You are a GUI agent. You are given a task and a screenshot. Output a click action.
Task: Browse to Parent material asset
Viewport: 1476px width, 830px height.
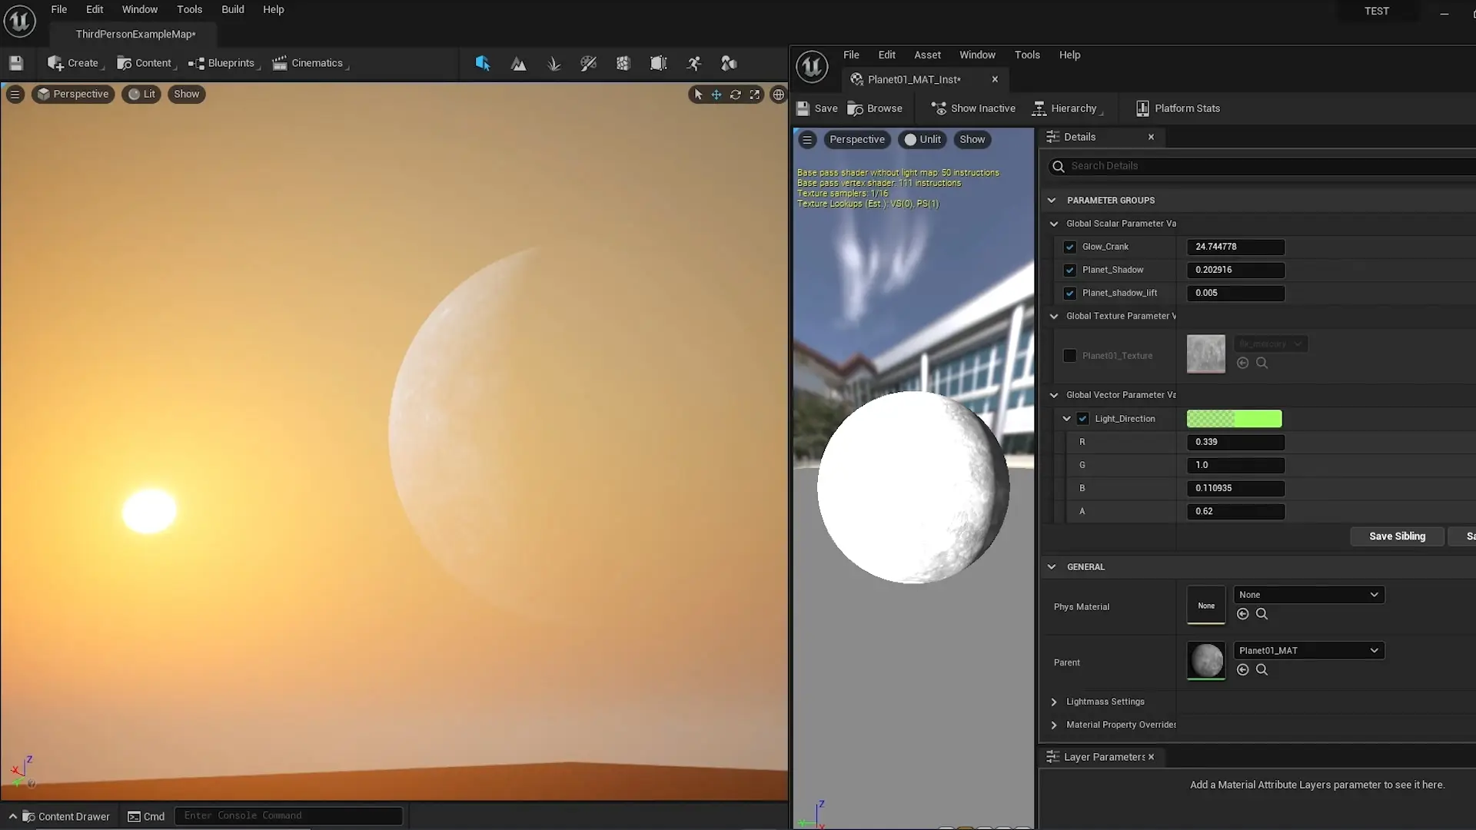[1262, 670]
